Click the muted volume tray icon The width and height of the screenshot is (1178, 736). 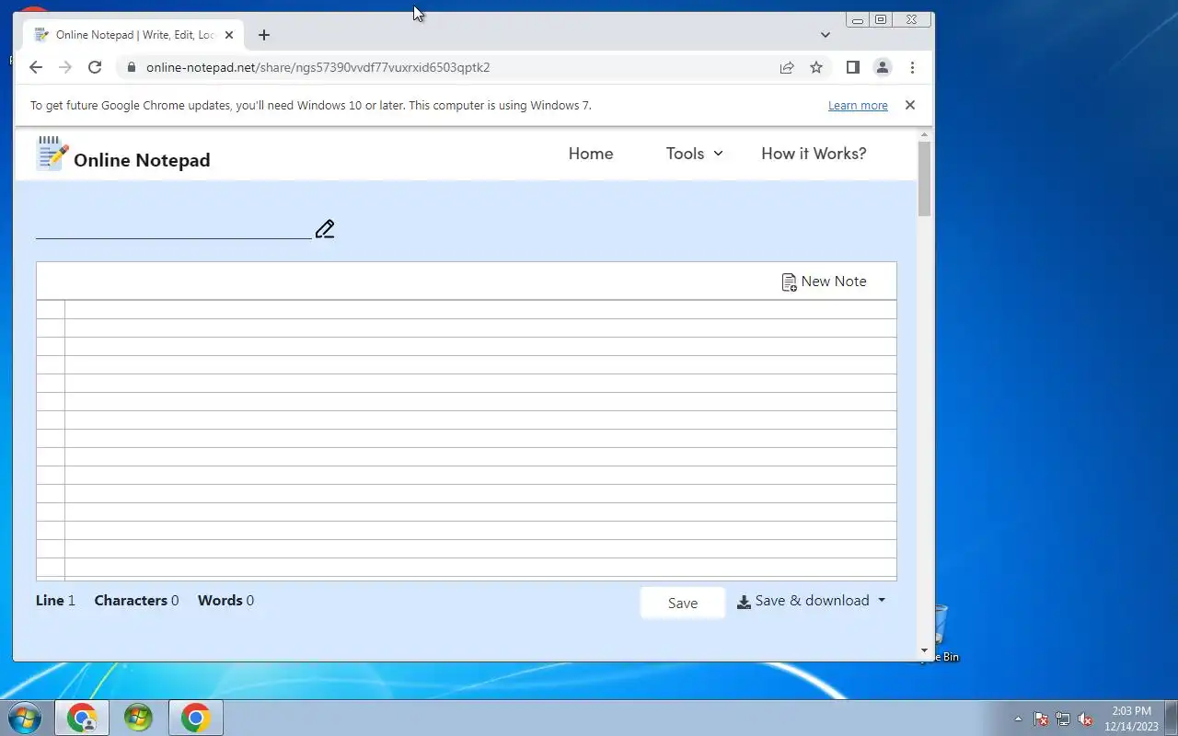point(1085,719)
